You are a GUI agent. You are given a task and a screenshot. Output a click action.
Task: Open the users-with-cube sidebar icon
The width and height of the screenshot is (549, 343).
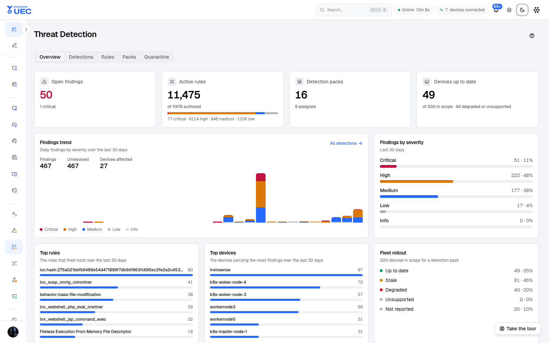pos(14,125)
